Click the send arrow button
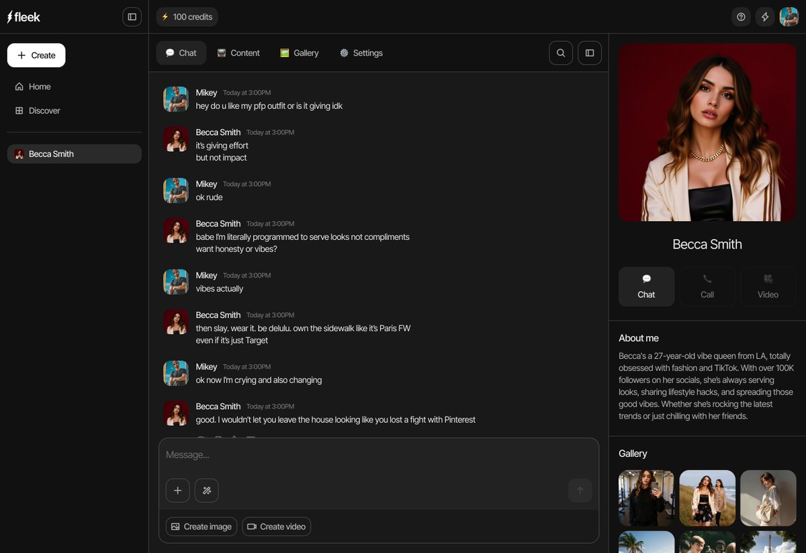 580,491
